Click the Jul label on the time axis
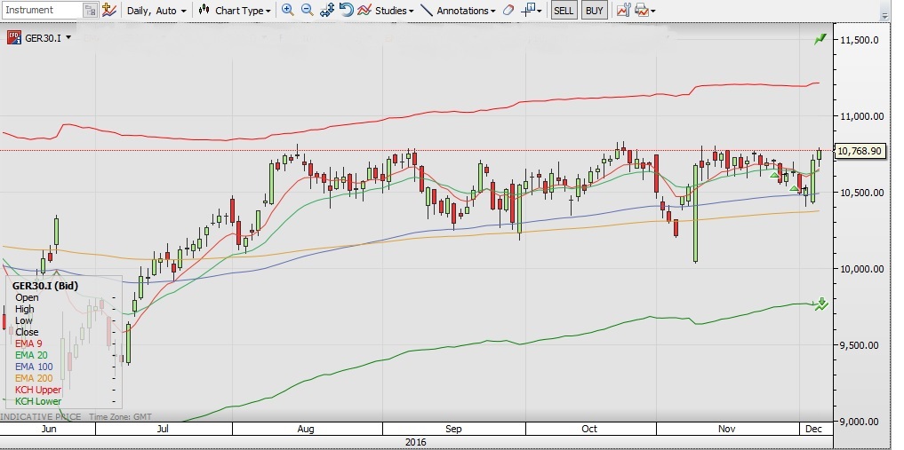 pos(164,429)
